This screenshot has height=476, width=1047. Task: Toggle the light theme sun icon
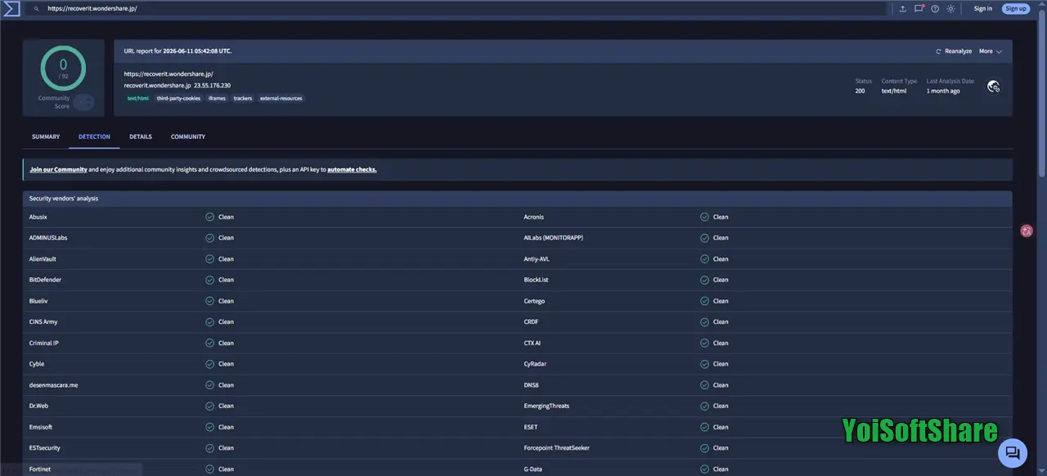950,8
